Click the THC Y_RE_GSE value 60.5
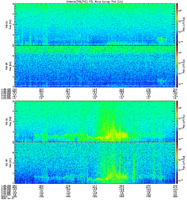This screenshot has width=187, height=200. (95, 187)
